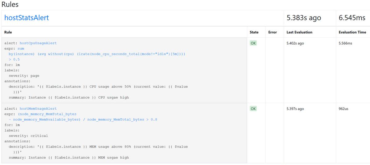This screenshot has width=370, height=165.
Task: Click the '> 0.5' expression line
Action: pos(14,60)
